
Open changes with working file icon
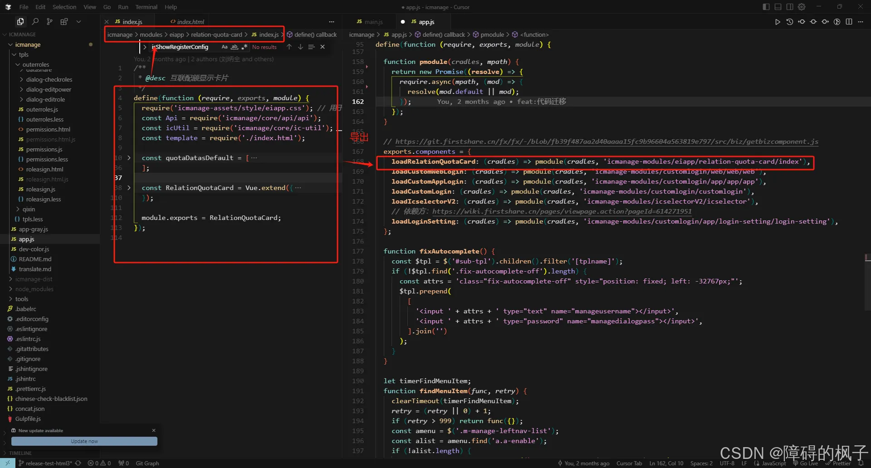pyautogui.click(x=813, y=22)
